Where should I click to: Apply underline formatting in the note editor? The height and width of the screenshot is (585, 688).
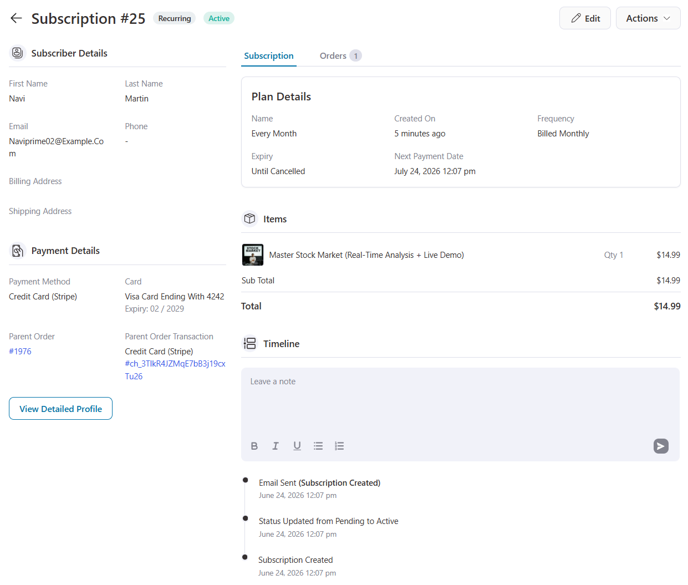(297, 446)
